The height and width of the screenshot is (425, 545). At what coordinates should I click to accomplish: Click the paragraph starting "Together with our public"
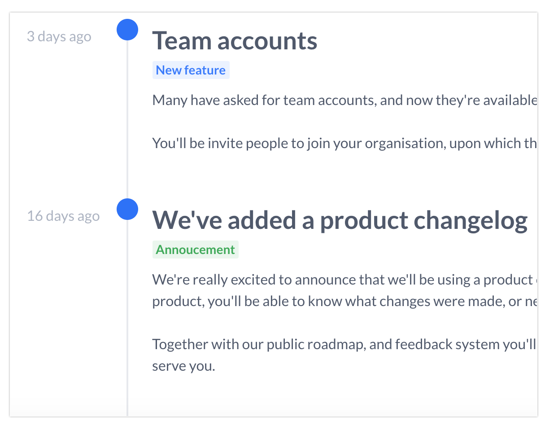[x=344, y=344]
